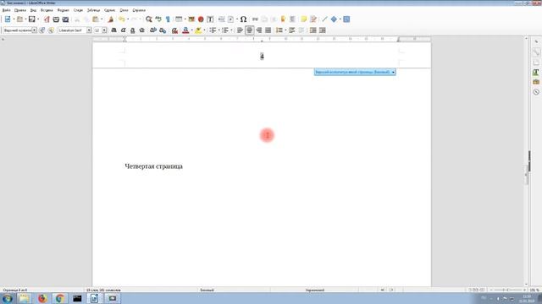Viewport: 542px width, 304px height.
Task: Insert special character Omega icon
Action: 243,19
